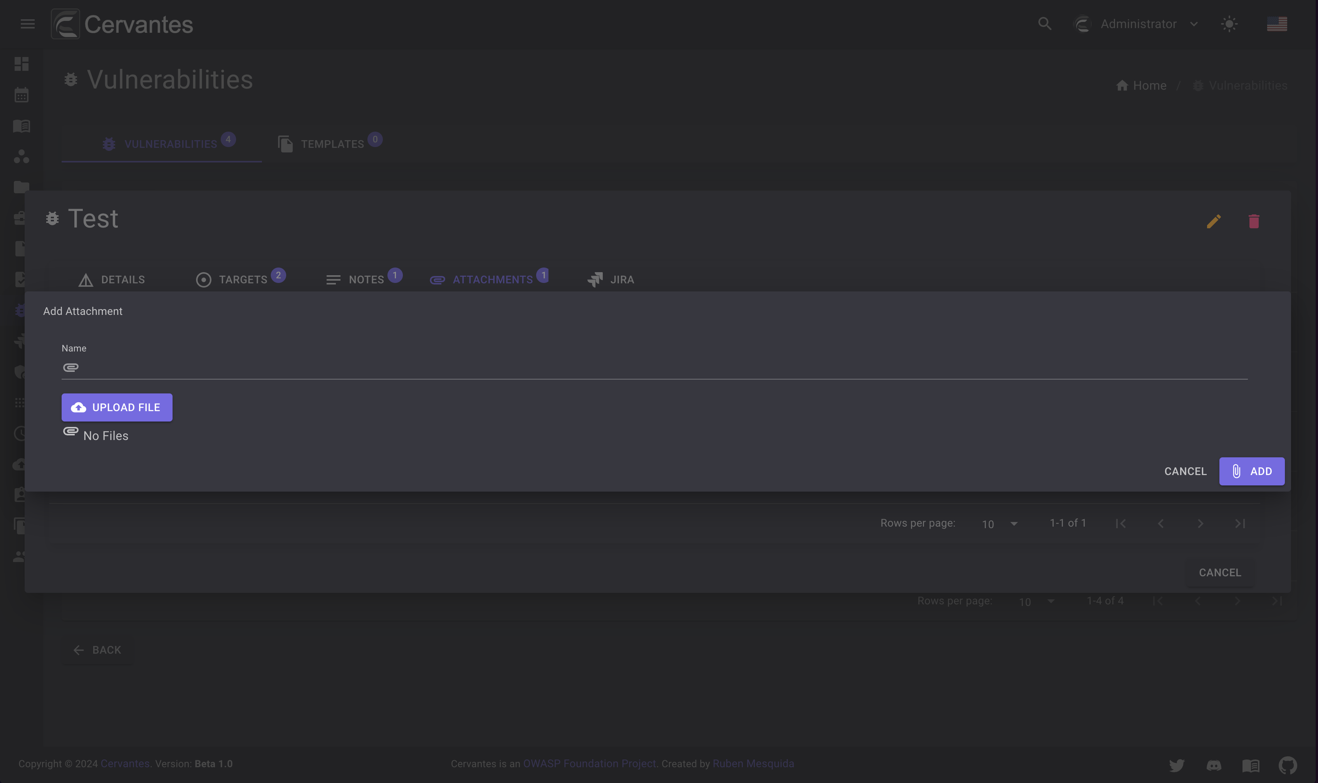Open the GitHub footer icon
Screen dimensions: 1318x783
point(1288,765)
